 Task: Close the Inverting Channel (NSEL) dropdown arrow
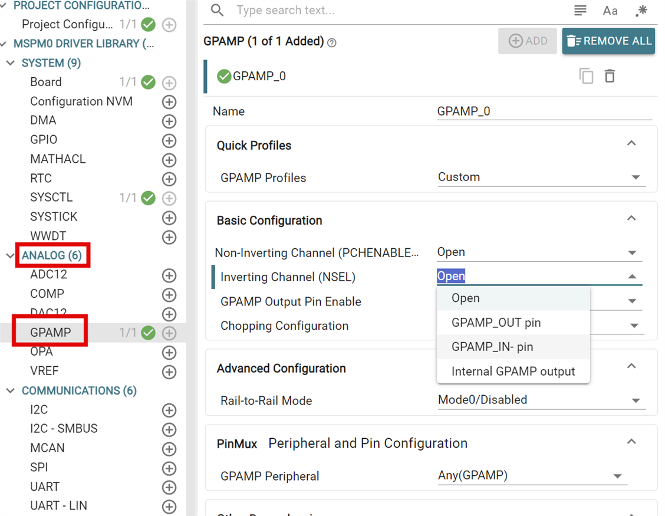632,276
